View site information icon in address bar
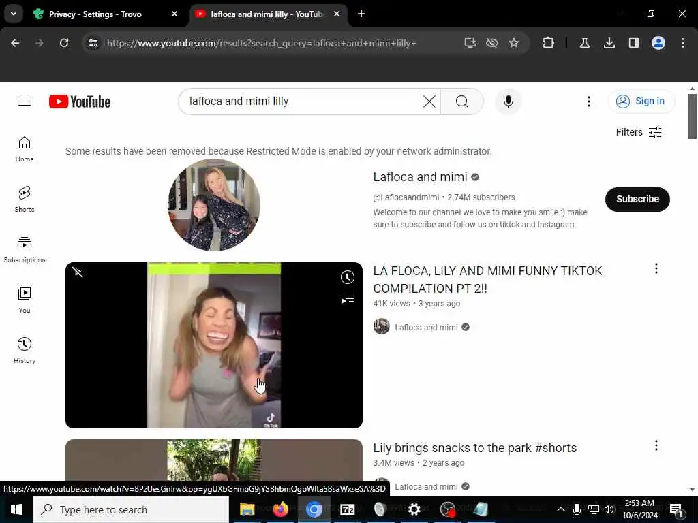This screenshot has height=523, width=698. click(93, 43)
